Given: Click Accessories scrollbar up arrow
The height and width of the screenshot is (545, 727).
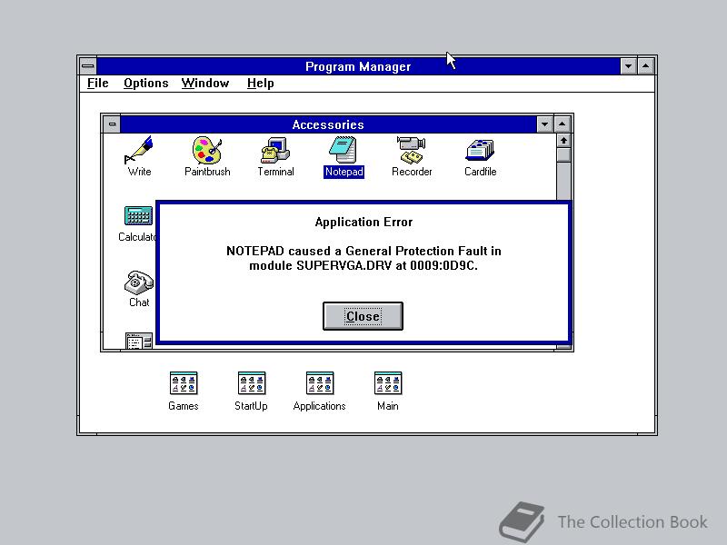Looking at the screenshot, I should (x=563, y=141).
